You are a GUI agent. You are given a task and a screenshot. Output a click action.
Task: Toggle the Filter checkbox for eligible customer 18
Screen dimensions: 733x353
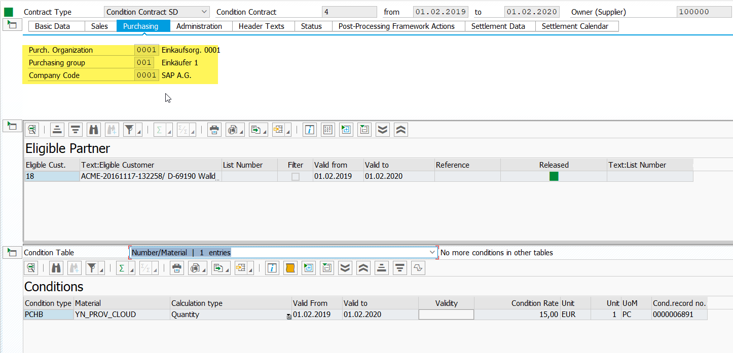point(296,175)
